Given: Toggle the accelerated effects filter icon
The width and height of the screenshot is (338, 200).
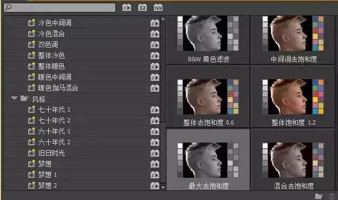Looking at the screenshot, I should [127, 8].
